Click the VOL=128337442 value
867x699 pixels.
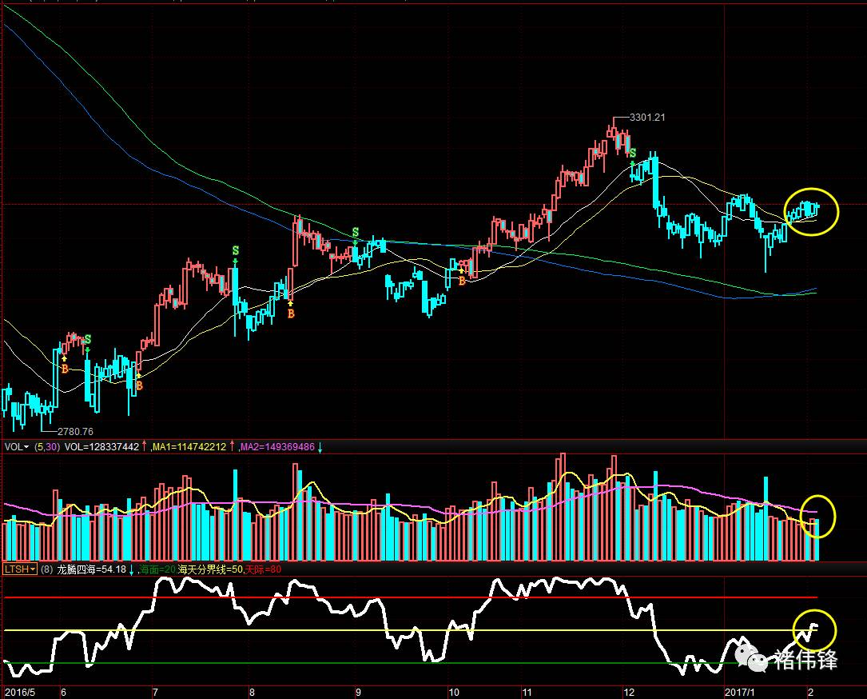(x=101, y=446)
